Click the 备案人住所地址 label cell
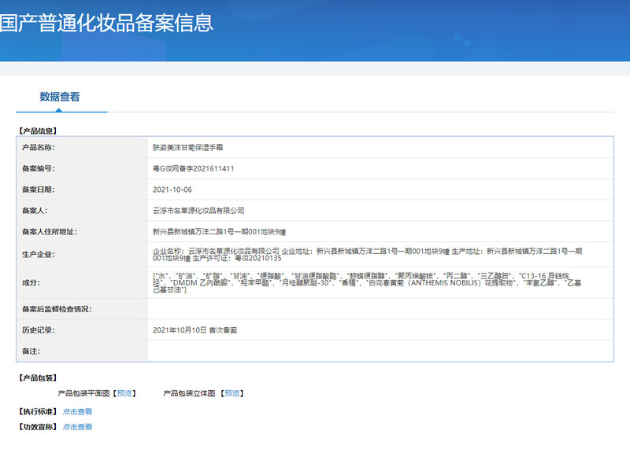 [x=82, y=231]
